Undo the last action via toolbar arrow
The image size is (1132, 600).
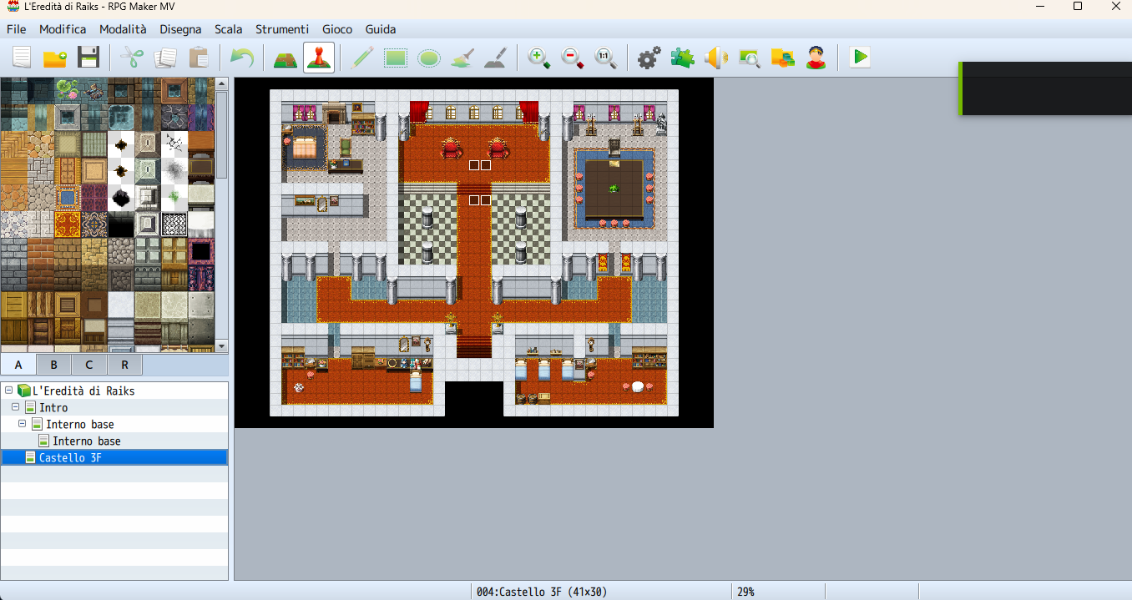[242, 58]
